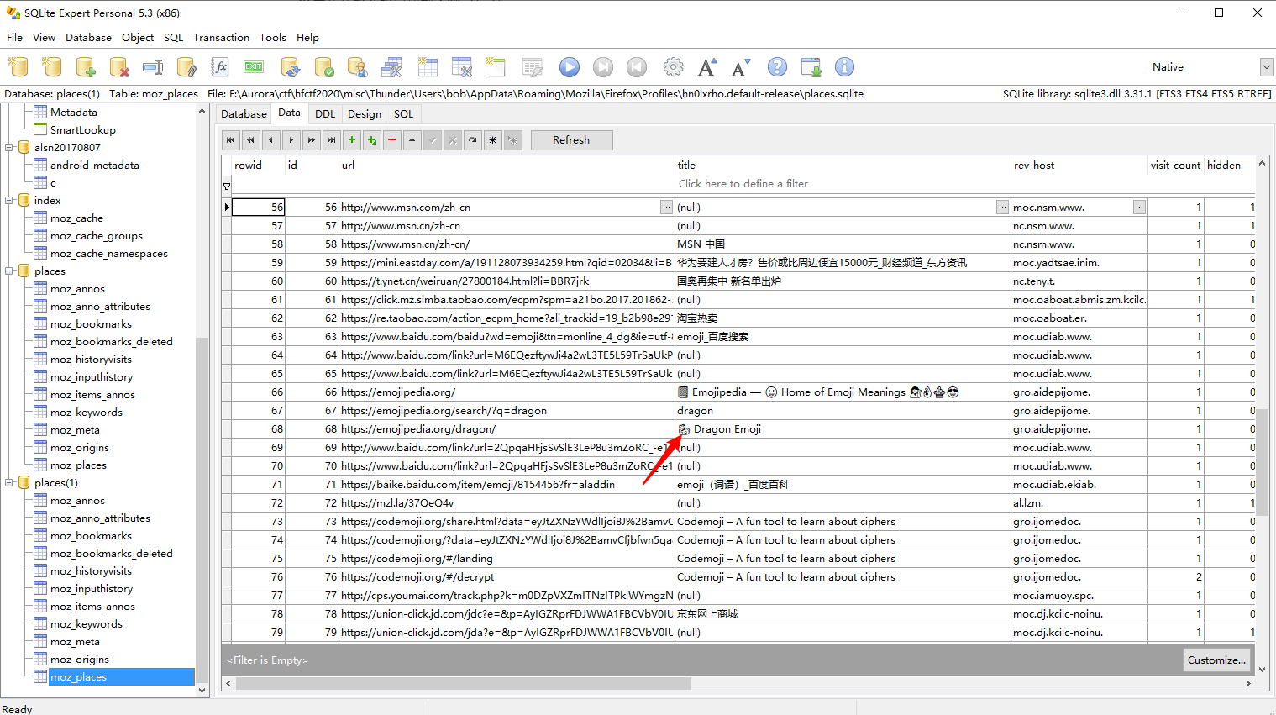Click database icon with red X
This screenshot has width=1276, height=715.
[x=119, y=67]
